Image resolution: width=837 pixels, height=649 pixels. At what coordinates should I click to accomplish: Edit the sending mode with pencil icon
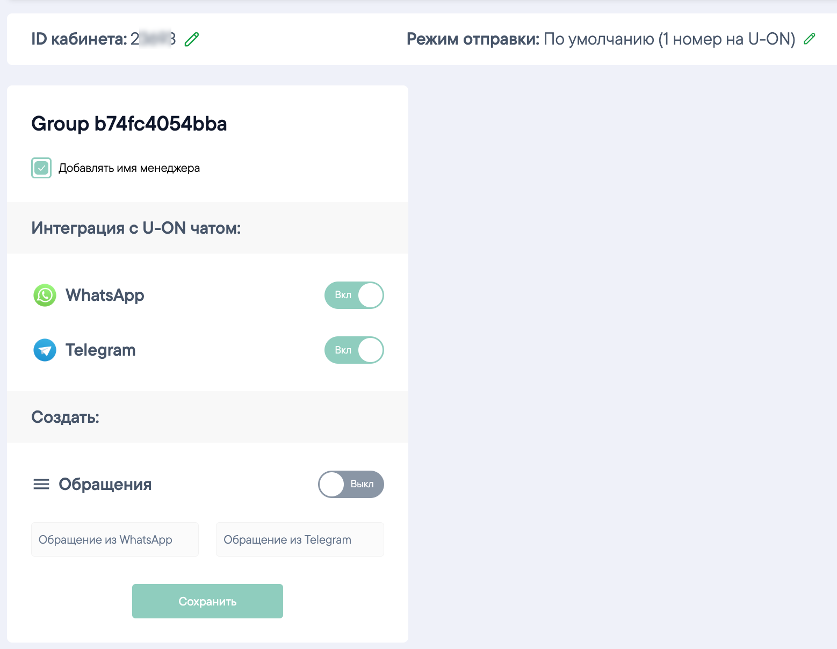[x=810, y=39]
